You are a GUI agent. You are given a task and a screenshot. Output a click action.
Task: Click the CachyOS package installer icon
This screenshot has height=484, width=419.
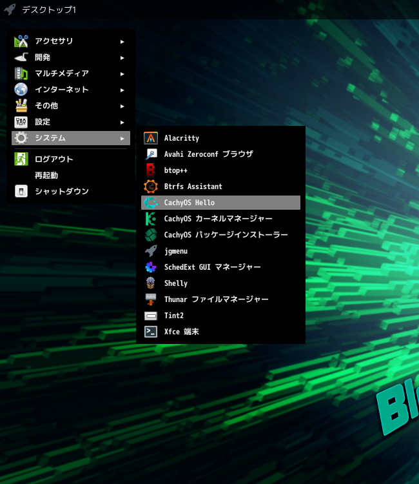pos(151,235)
